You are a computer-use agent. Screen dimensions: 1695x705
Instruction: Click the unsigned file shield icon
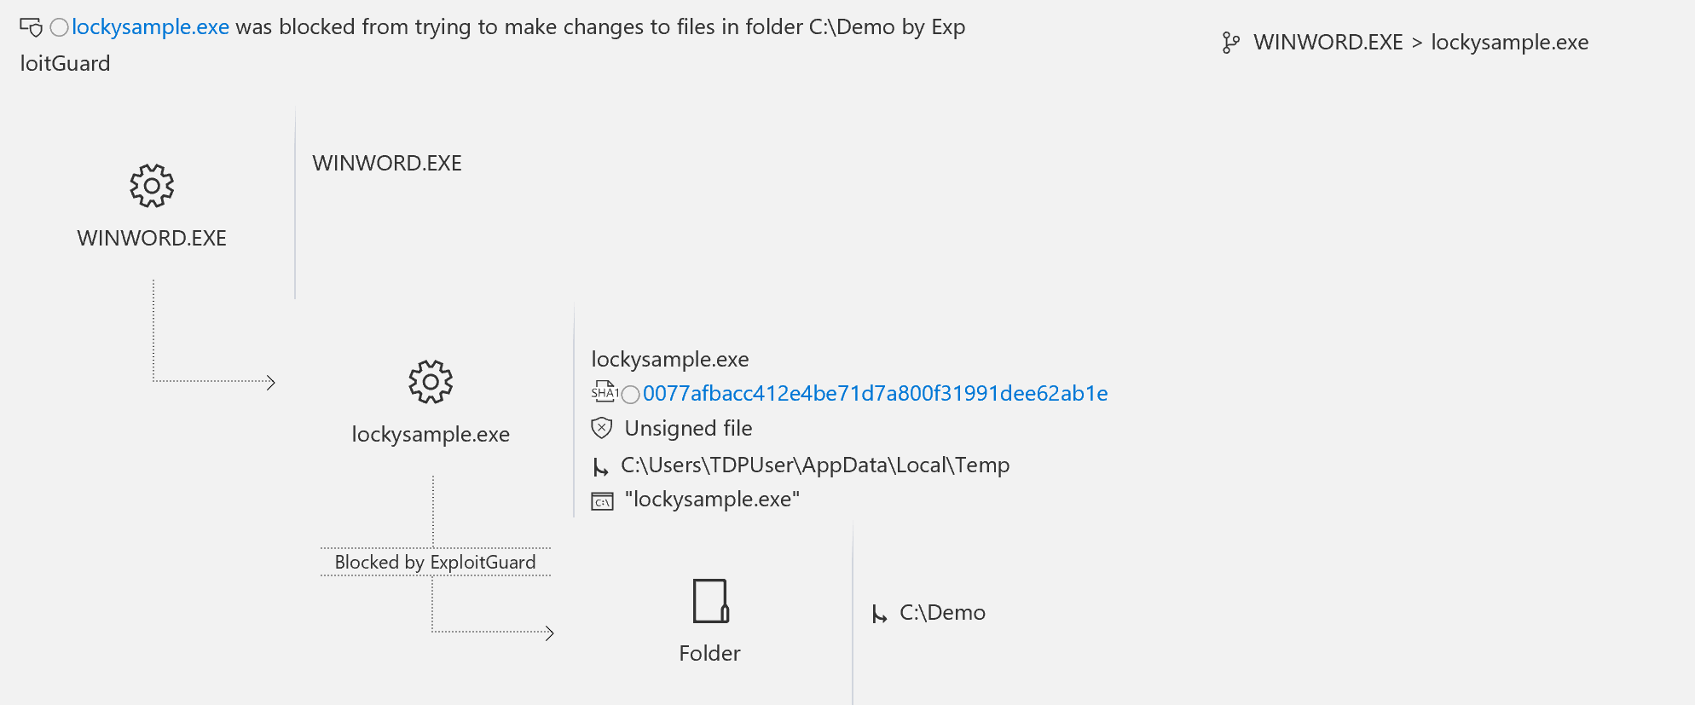602,428
